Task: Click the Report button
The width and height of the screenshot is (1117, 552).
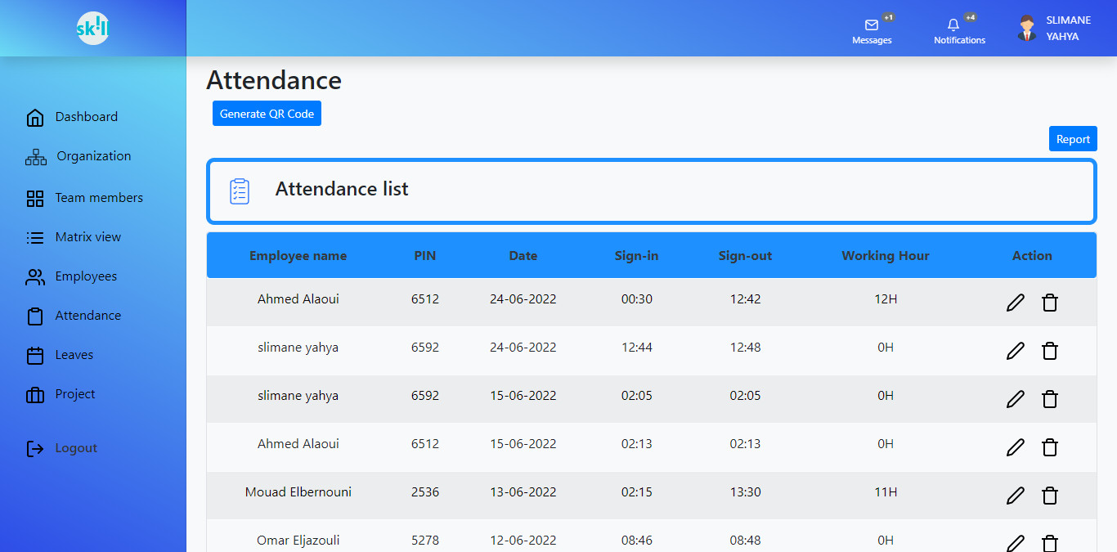Action: pos(1073,139)
